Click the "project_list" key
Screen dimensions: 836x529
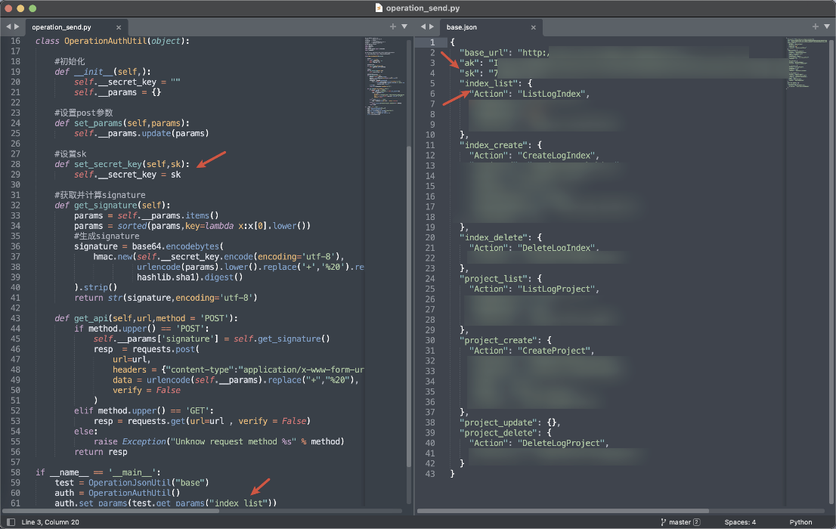click(493, 278)
